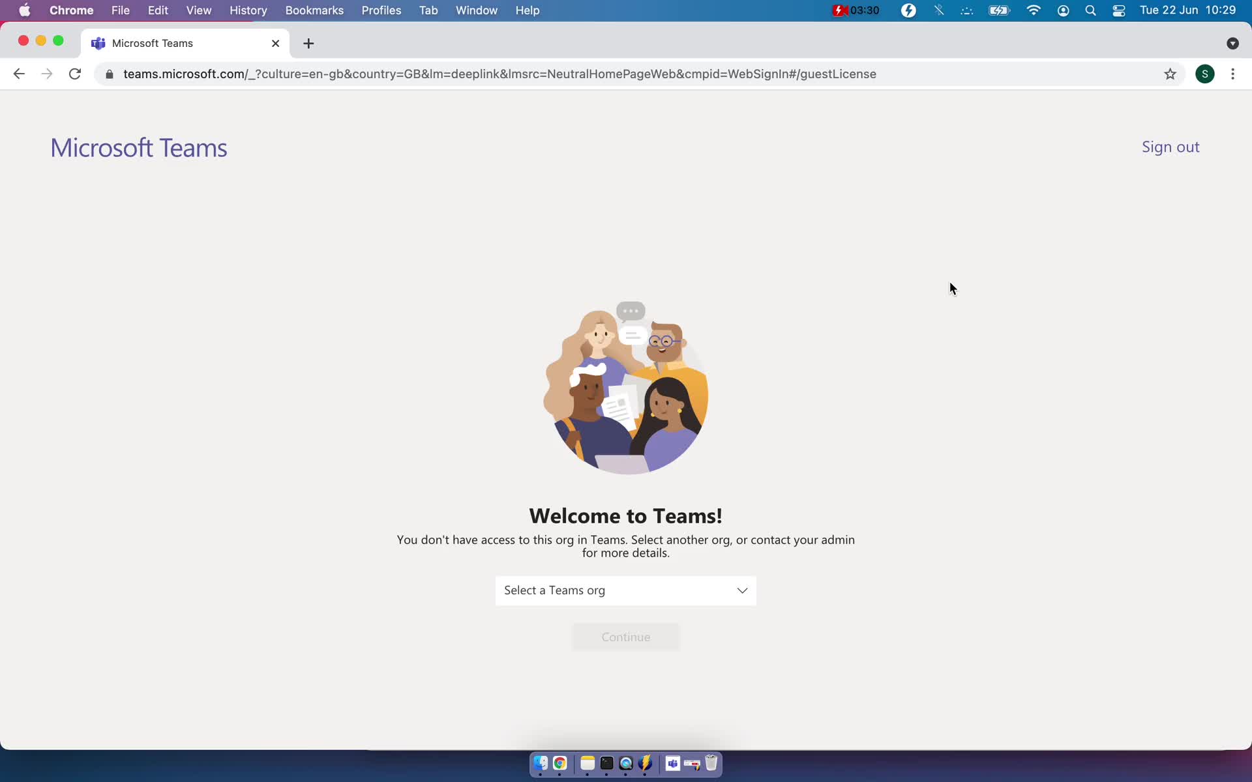Image resolution: width=1252 pixels, height=782 pixels.
Task: Click the Bookmarks menu in Chrome menu bar
Action: [x=314, y=10]
